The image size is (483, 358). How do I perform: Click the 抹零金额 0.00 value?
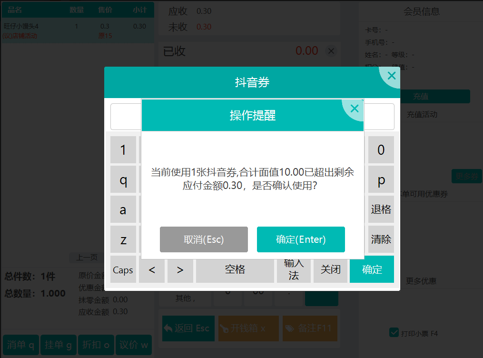tap(120, 299)
